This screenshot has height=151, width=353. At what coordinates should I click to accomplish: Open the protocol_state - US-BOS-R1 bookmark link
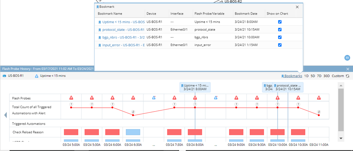(x=123, y=30)
